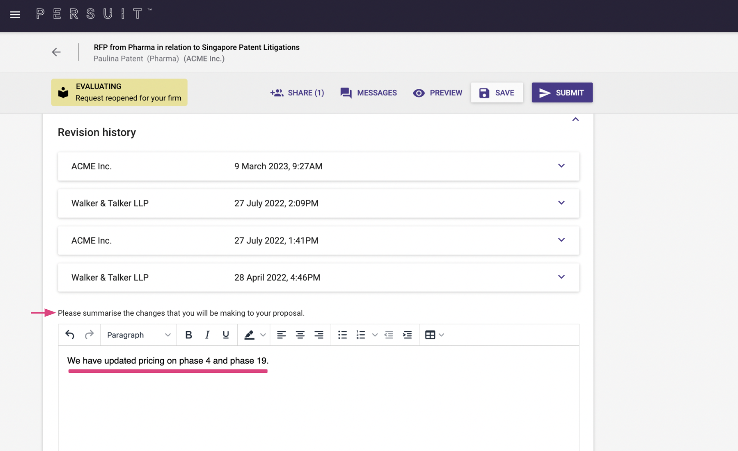
Task: Insert a bulleted list
Action: [x=342, y=335]
